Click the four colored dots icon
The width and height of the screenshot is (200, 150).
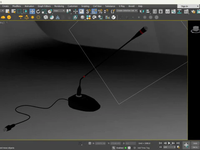(x=88, y=17)
